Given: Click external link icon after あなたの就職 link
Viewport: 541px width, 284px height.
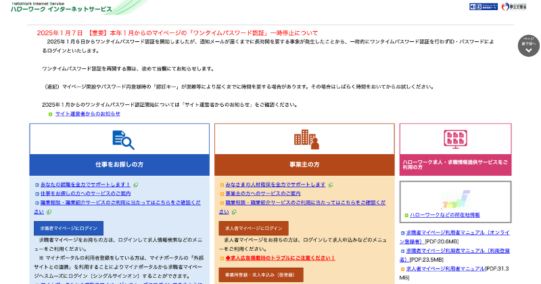Looking at the screenshot, I should click(x=136, y=185).
